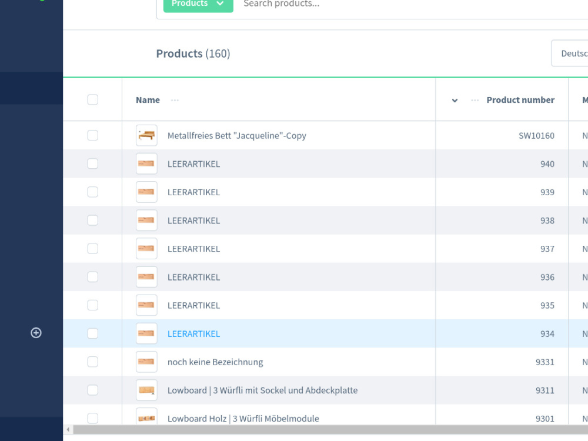
Task: Click product number 936 cell
Action: click(547, 277)
